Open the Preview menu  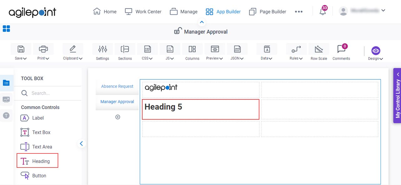pos(215,52)
